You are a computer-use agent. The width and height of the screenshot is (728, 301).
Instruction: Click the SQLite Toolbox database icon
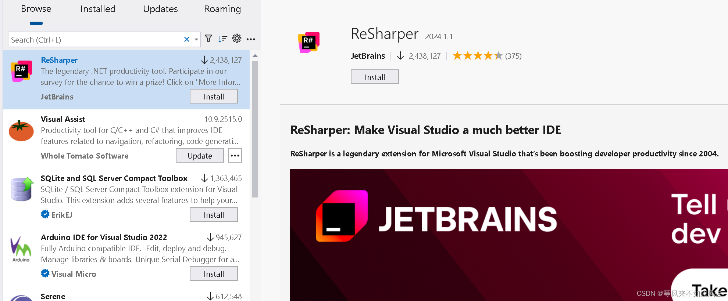22,189
